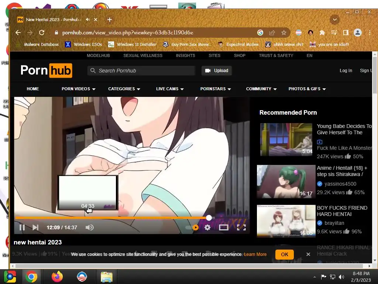Open TRUST & SAFETY in the top bar
This screenshot has height=284, width=378.
click(276, 55)
